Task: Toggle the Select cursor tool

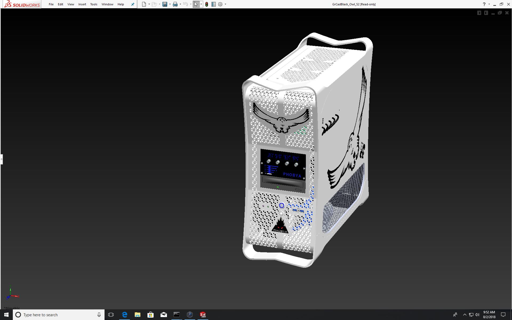Action: [196, 4]
